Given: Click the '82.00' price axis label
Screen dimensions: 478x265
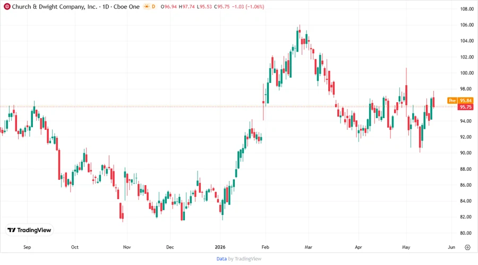Looking at the screenshot, I should [467, 217].
